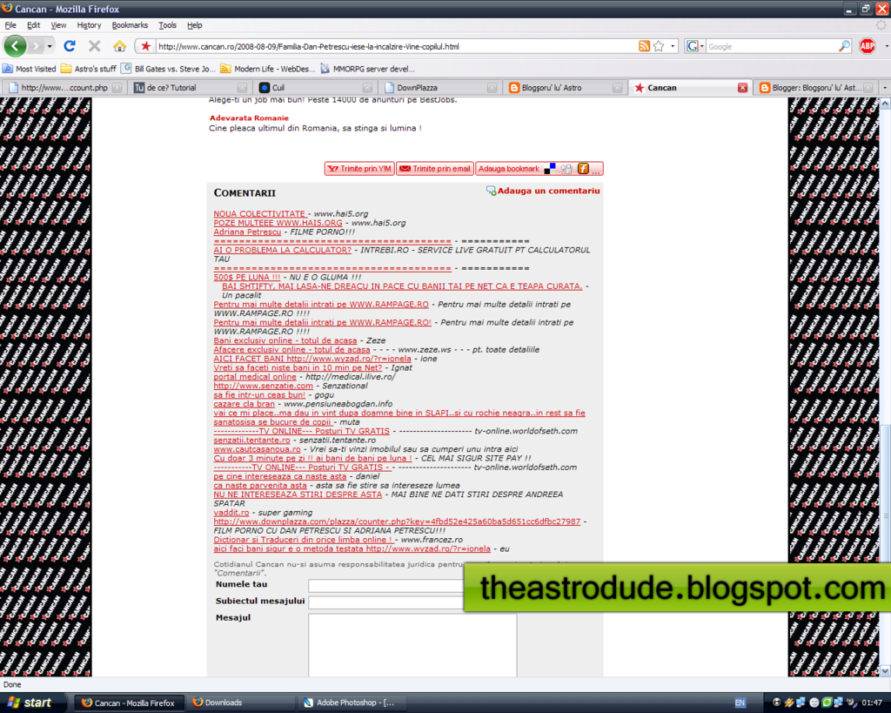
Task: Open the portal medical online link
Action: [x=255, y=377]
